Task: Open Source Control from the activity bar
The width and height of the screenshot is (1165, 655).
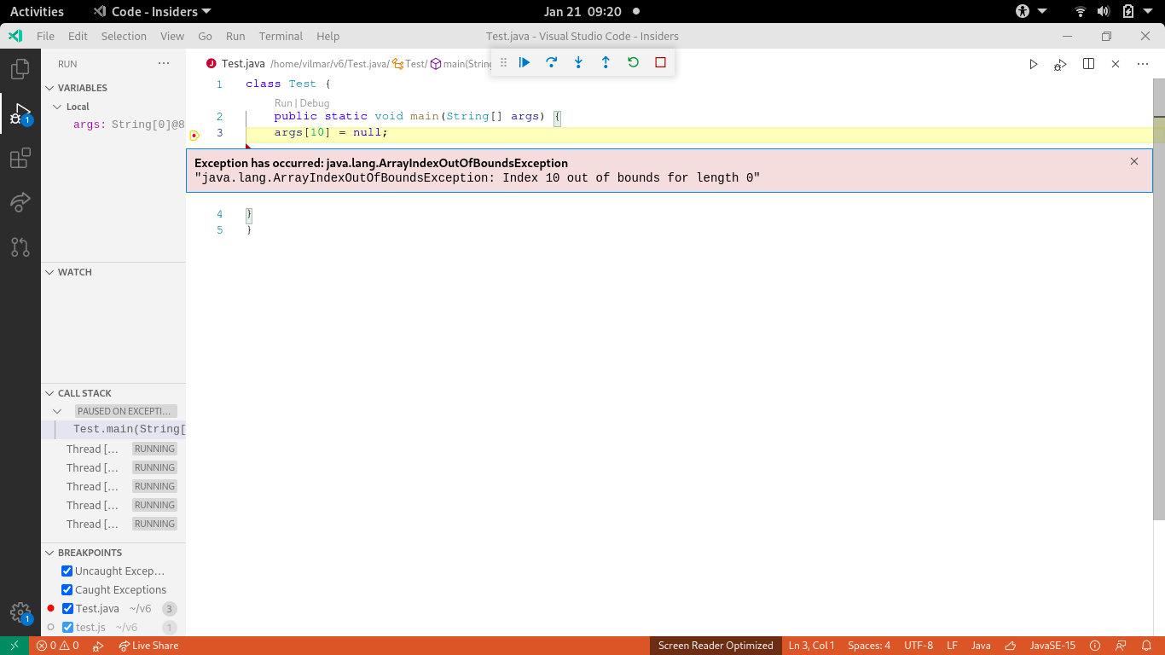Action: 20,246
